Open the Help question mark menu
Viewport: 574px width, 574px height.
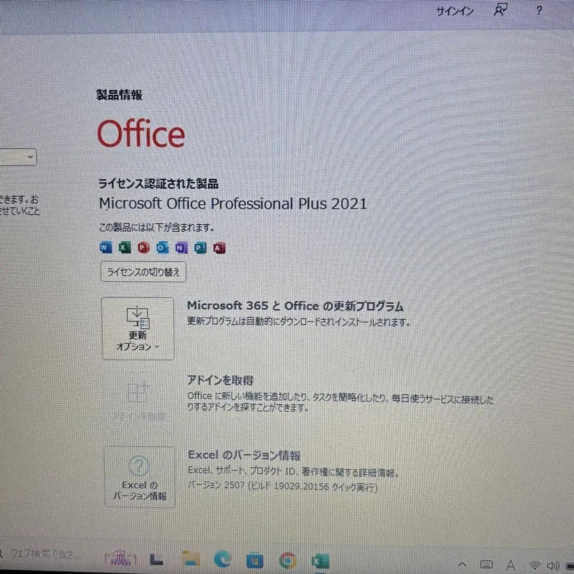[538, 11]
